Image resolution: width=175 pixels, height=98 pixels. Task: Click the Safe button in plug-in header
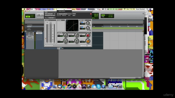click(x=69, y=16)
